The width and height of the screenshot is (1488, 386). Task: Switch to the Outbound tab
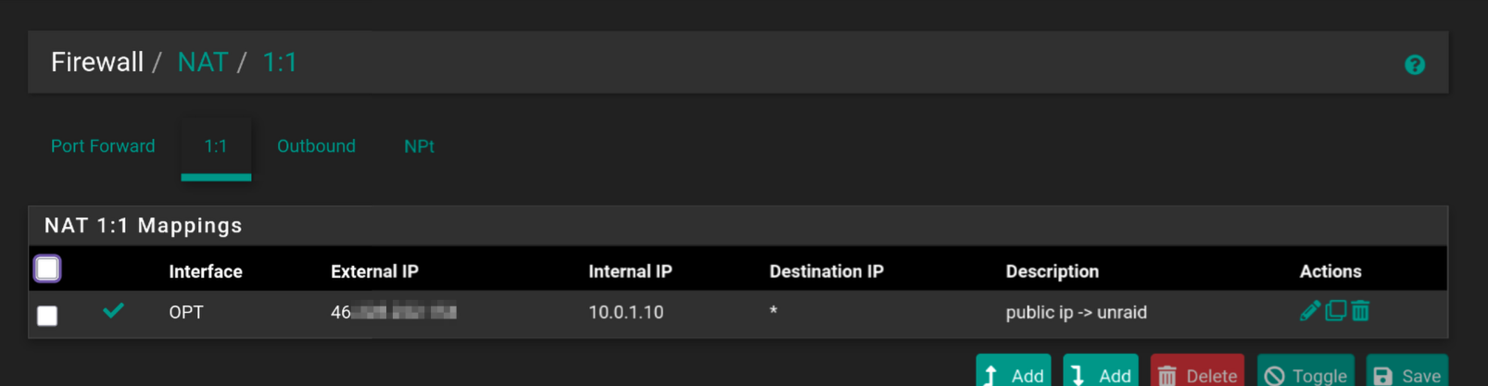click(316, 146)
